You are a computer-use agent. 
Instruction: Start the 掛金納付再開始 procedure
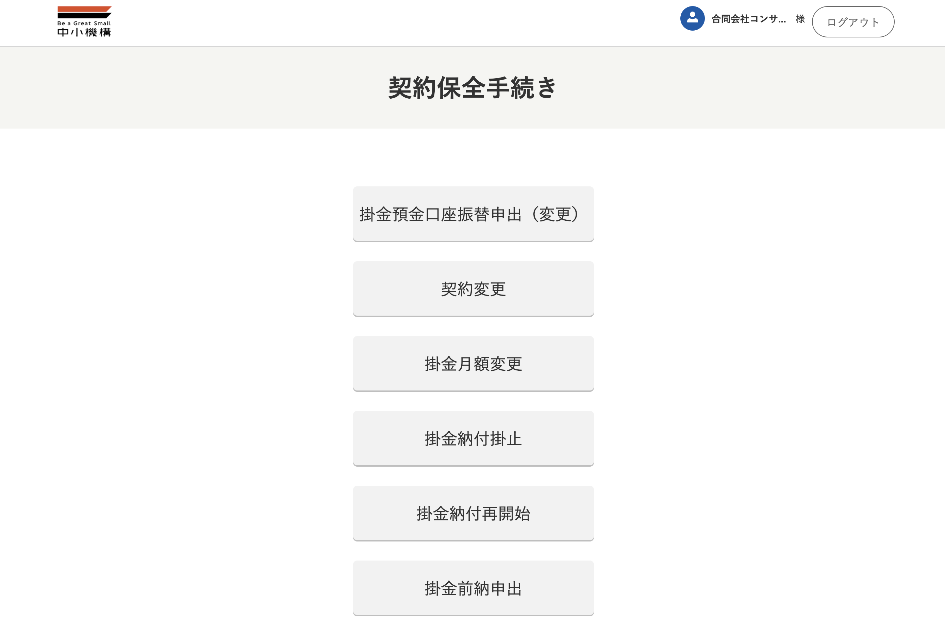point(473,513)
